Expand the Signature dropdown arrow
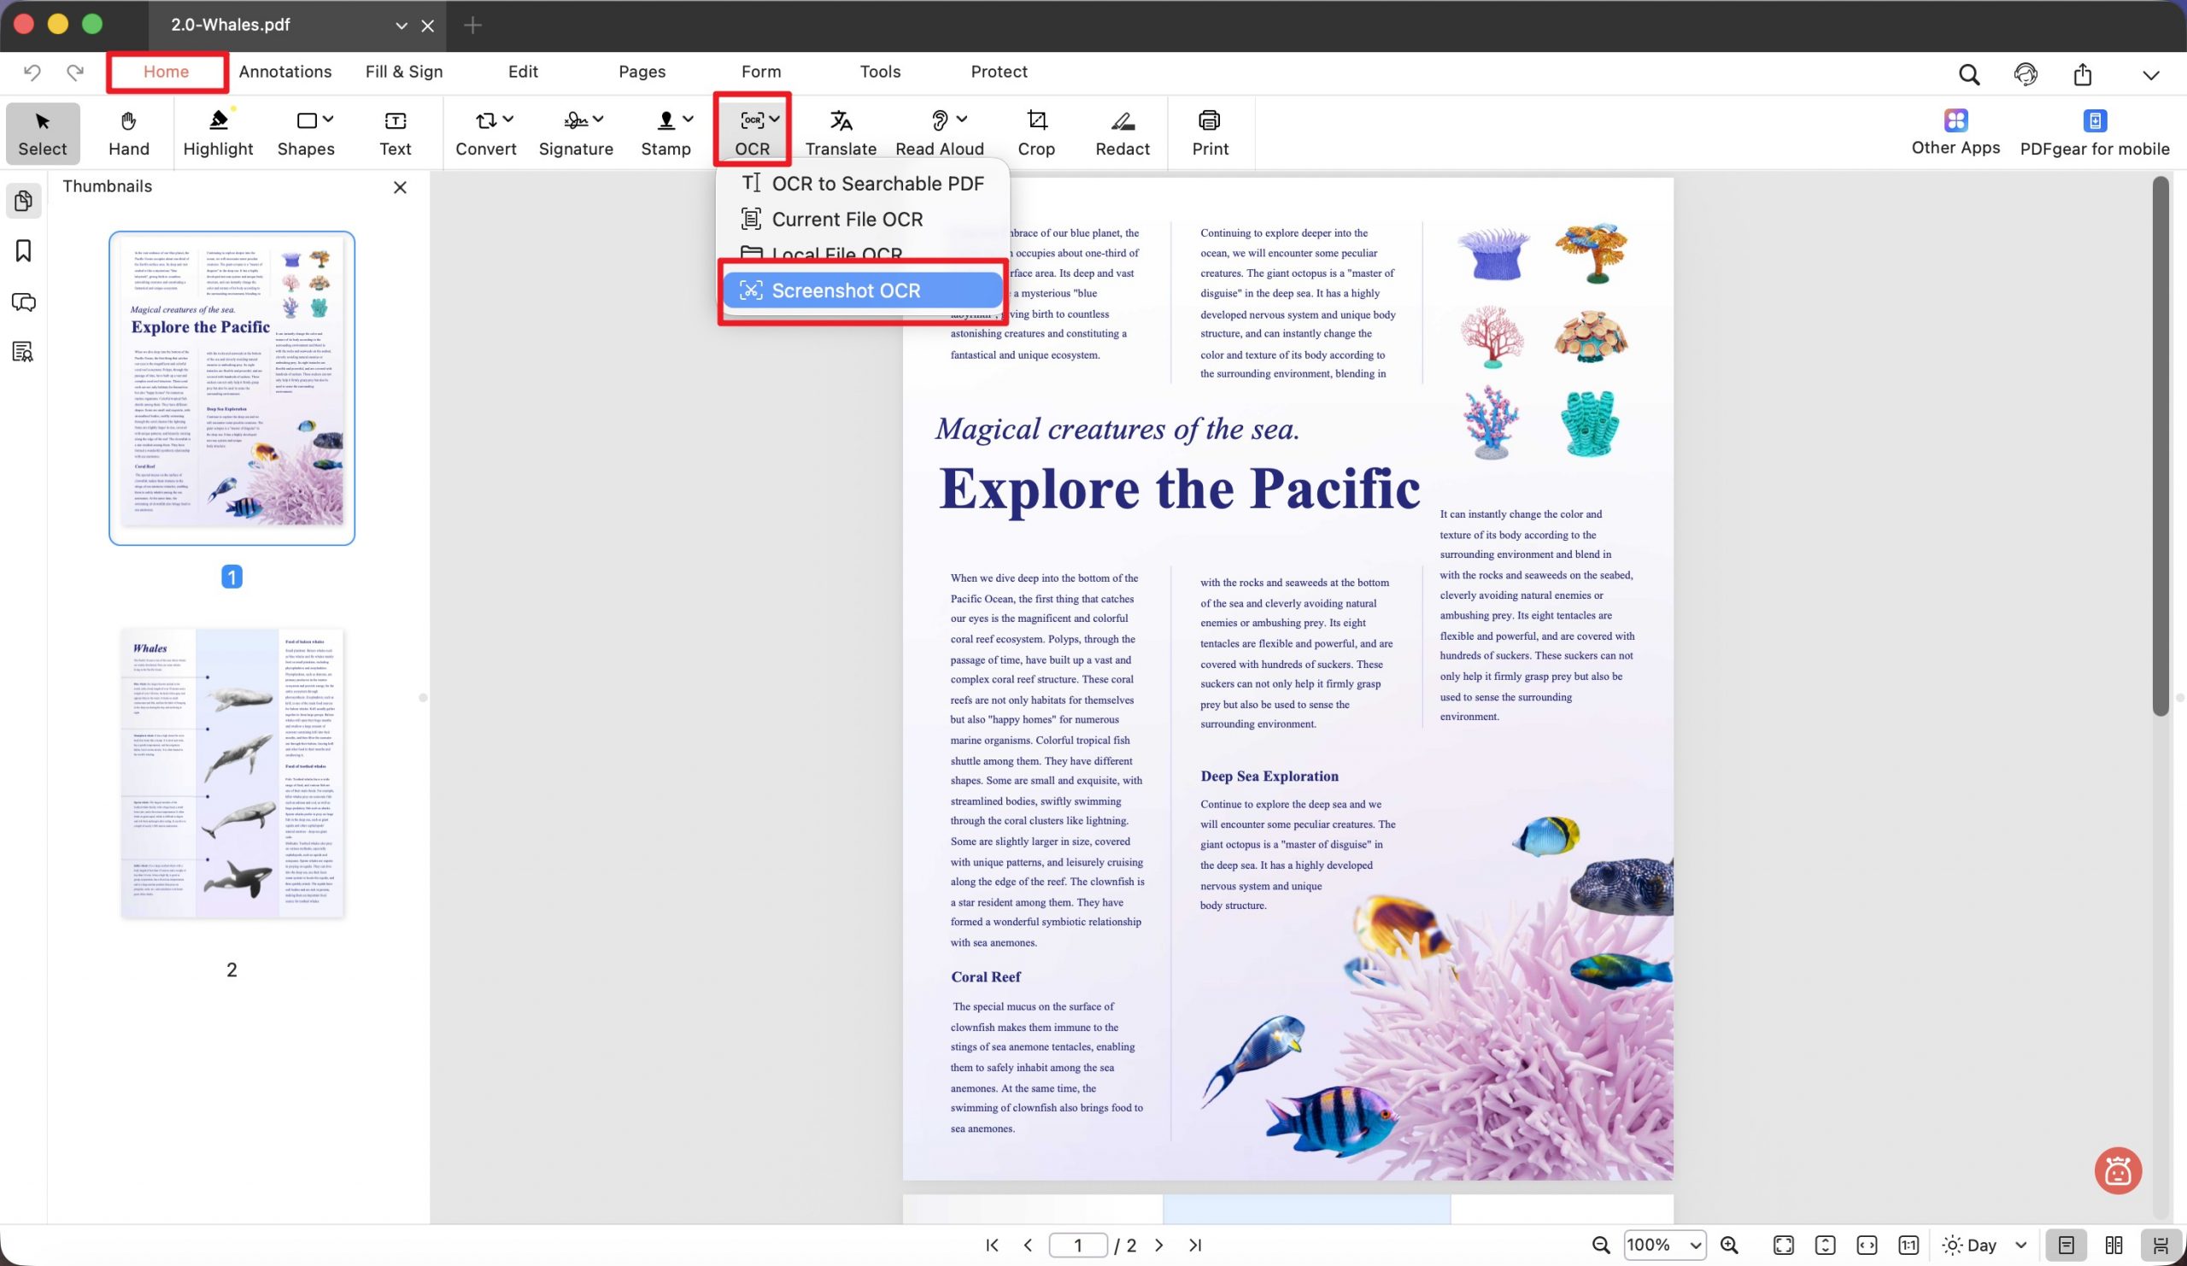The height and width of the screenshot is (1266, 2187). 598,120
